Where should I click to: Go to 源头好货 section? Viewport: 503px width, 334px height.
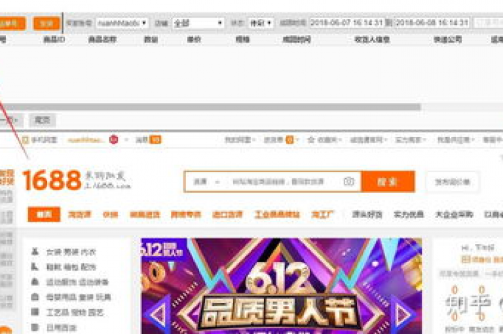click(367, 214)
